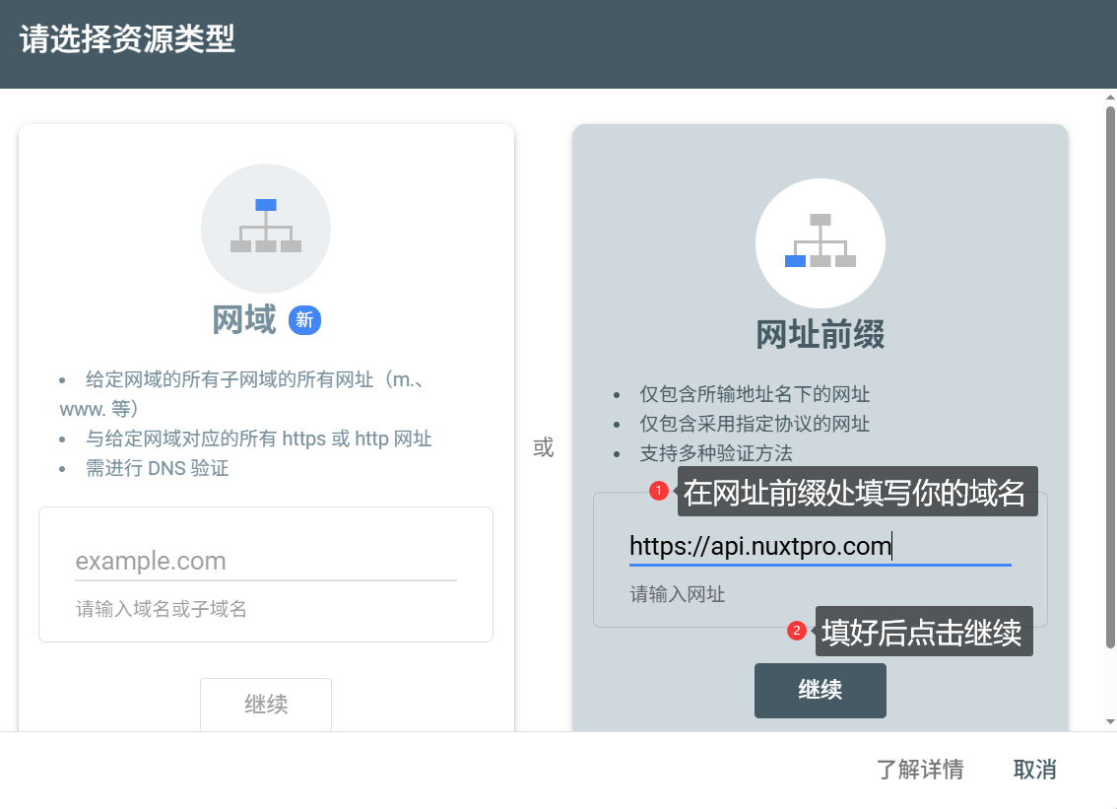Click the red number 1 annotation marker

click(x=660, y=491)
